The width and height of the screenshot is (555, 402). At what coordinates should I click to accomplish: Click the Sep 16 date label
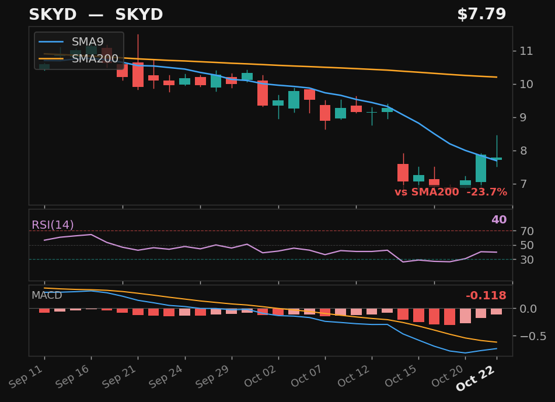[72, 377]
